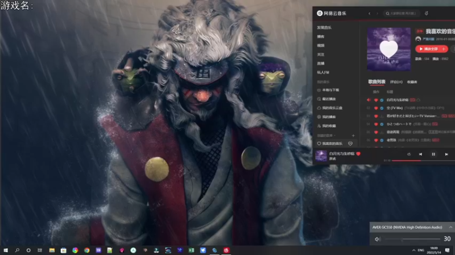This screenshot has height=255, width=455.
Task: Download the song 君が好きだと叫びたい
Action: pyautogui.click(x=382, y=116)
